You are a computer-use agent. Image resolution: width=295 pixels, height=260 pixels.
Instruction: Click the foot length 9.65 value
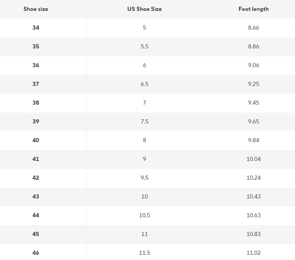point(254,122)
